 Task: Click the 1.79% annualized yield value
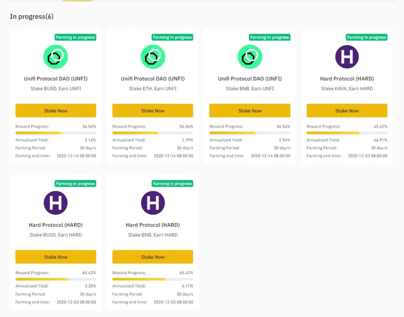[x=188, y=140]
